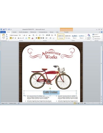Increase paragraph indent
This screenshot has width=103, height=133.
(49, 35)
